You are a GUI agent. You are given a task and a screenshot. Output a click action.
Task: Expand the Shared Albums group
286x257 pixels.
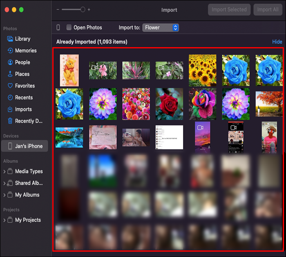(4, 183)
